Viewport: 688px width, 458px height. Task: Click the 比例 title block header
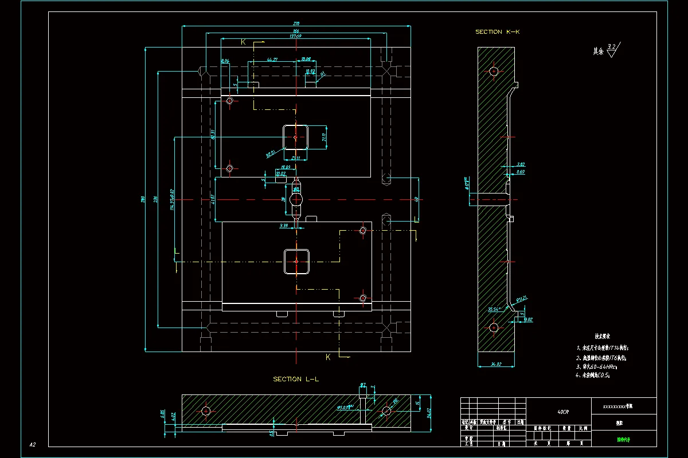(x=583, y=428)
